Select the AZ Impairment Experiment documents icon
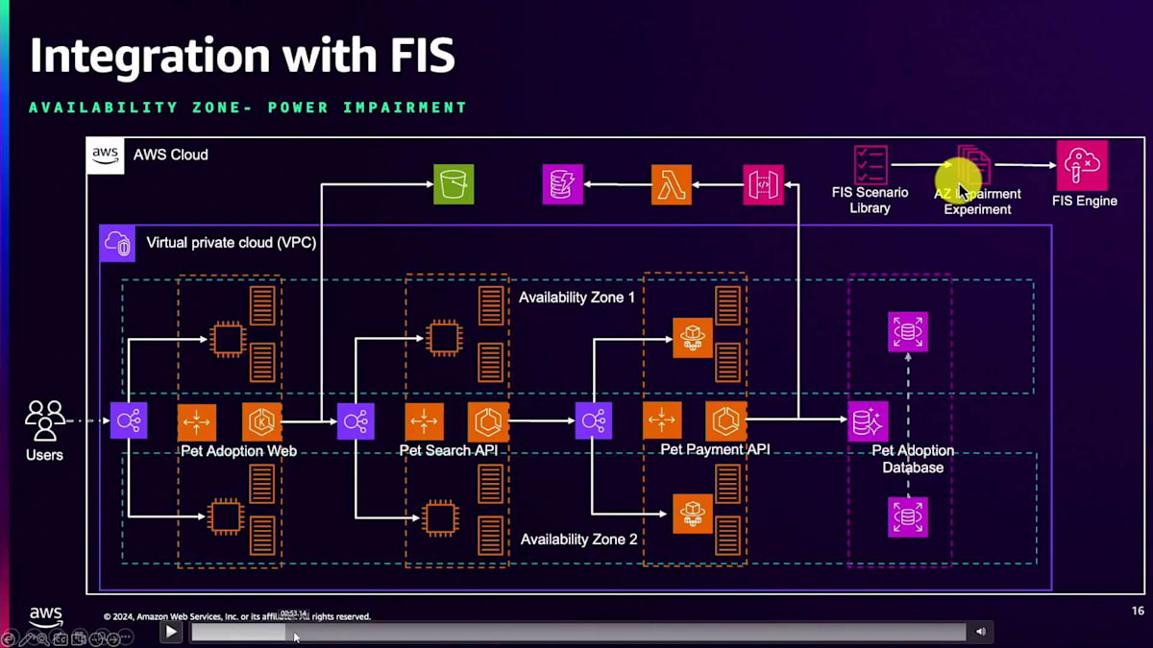Viewport: 1153px width, 648px height. pyautogui.click(x=974, y=165)
